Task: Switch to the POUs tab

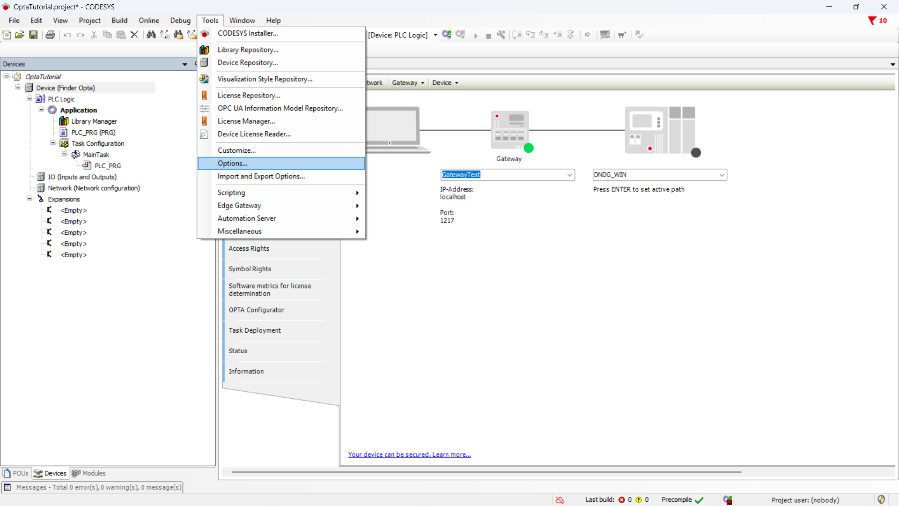Action: click(16, 473)
